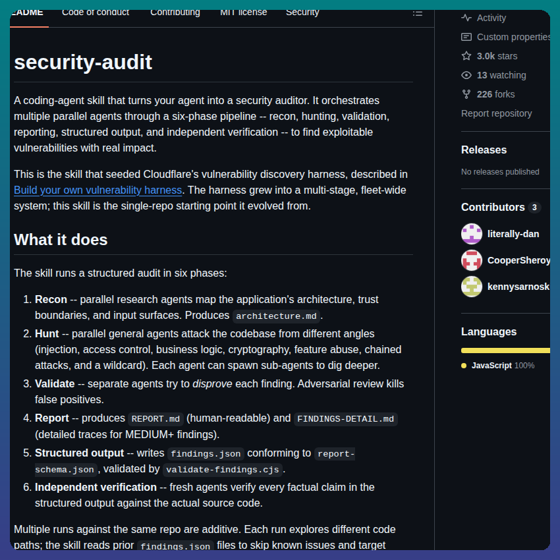
Task: Click the bold Recon list item label
Action: tap(51, 299)
